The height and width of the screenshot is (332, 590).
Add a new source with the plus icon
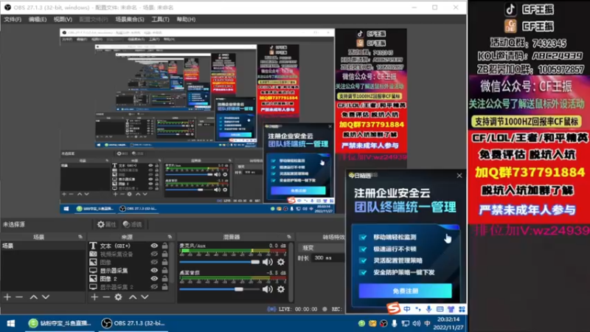point(94,297)
